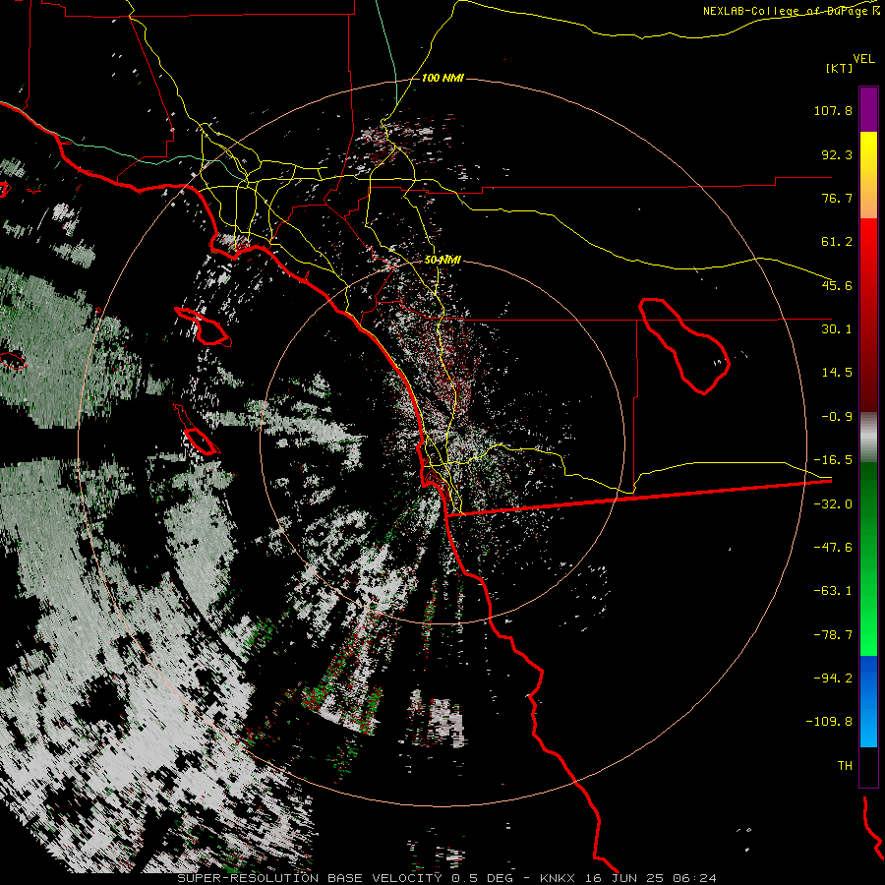The width and height of the screenshot is (885, 885).
Task: Click the -16.5 velocity scale value
Action: coord(833,460)
